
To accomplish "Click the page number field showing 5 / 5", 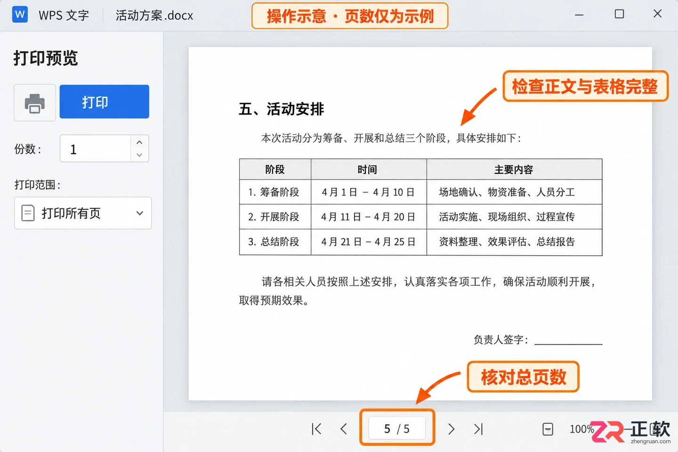I will [397, 428].
